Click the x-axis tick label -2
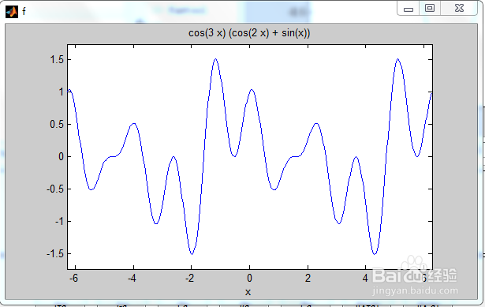 (x=190, y=279)
